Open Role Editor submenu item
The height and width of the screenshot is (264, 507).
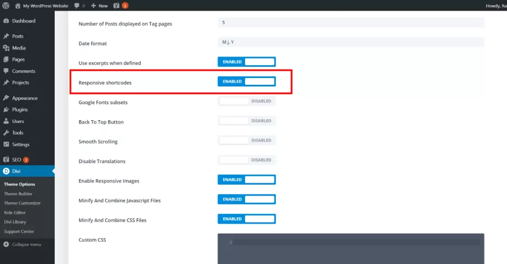(15, 213)
